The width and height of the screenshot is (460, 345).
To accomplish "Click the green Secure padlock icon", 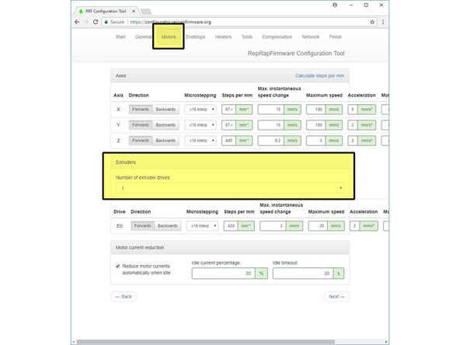I will pyautogui.click(x=106, y=22).
